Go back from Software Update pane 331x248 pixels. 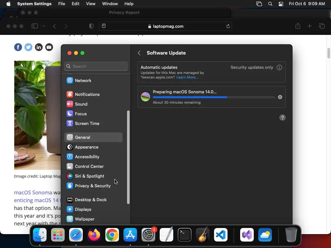pyautogui.click(x=139, y=53)
